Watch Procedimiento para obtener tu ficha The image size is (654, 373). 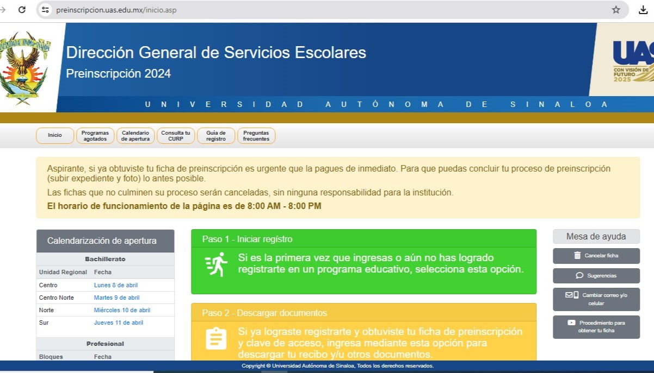click(596, 327)
